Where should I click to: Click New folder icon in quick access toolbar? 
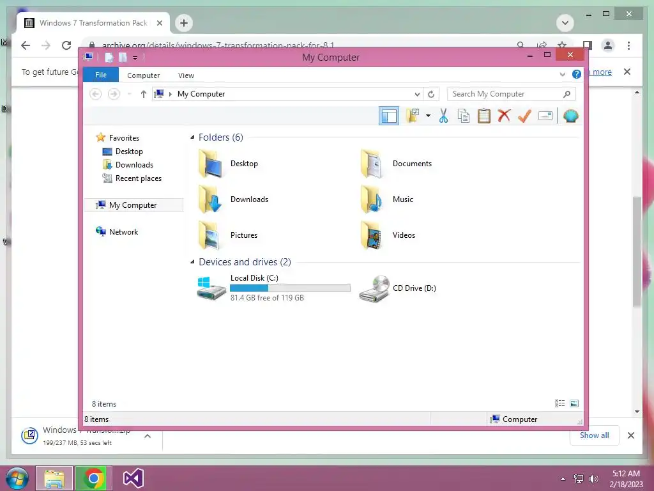pos(123,57)
